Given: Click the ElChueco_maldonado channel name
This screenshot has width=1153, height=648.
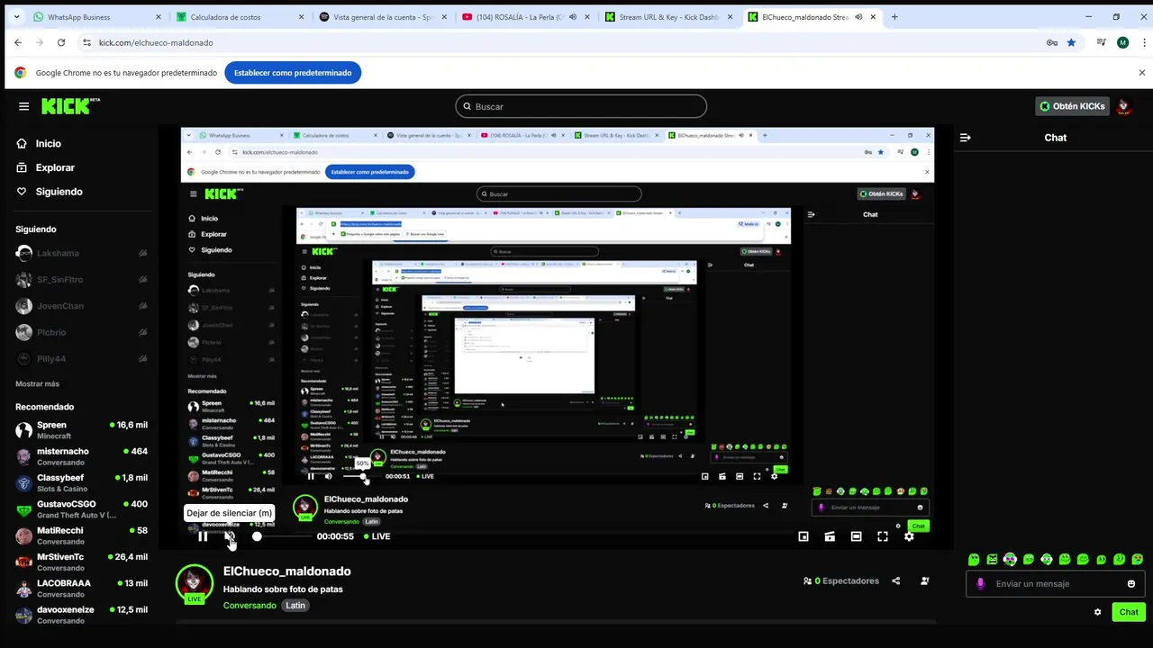Looking at the screenshot, I should click(287, 571).
